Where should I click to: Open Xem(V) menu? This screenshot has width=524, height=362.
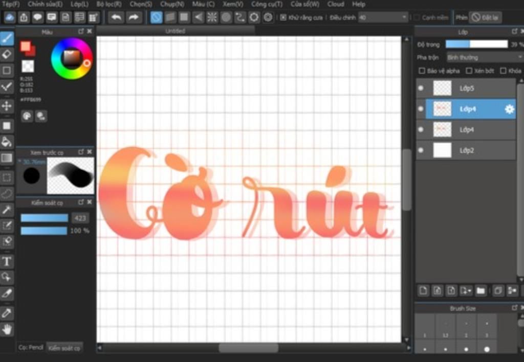[233, 4]
